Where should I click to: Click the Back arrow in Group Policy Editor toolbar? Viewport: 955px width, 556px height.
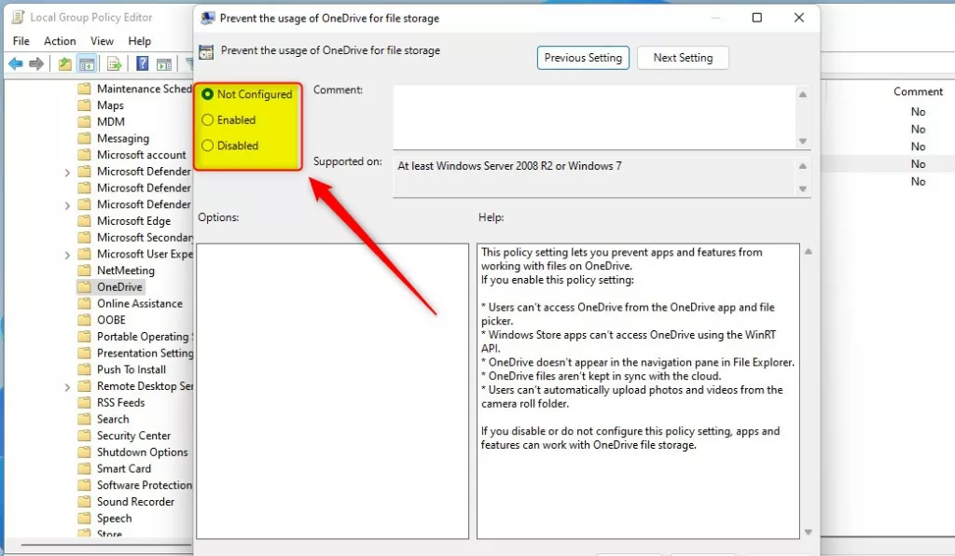16,64
